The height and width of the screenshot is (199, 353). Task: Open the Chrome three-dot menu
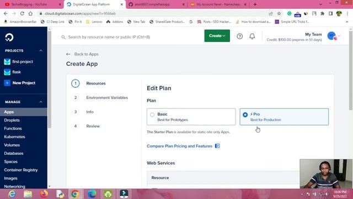click(347, 13)
